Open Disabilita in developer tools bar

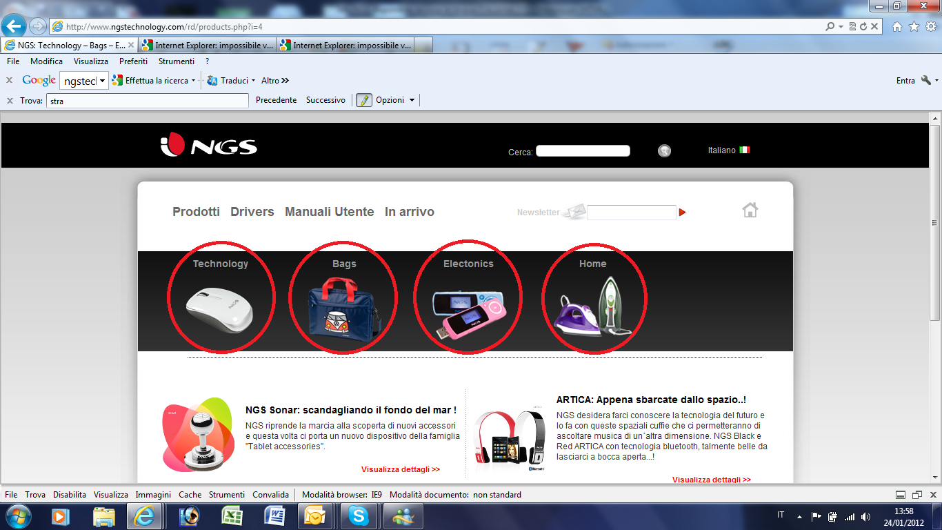coord(70,494)
